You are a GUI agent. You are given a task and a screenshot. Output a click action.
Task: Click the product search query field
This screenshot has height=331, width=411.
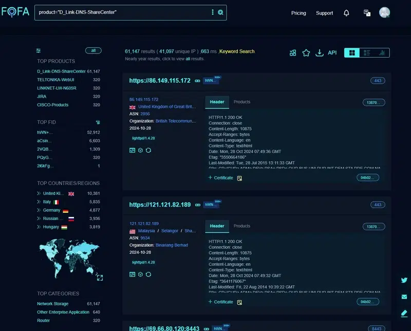coord(121,12)
